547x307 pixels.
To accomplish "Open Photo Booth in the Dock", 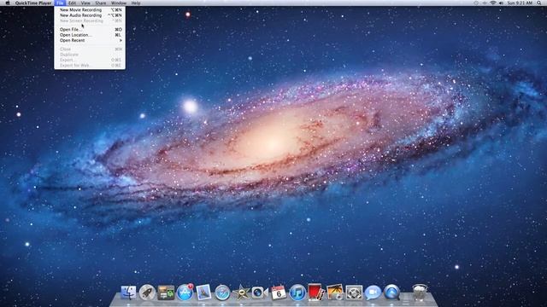I will click(315, 292).
